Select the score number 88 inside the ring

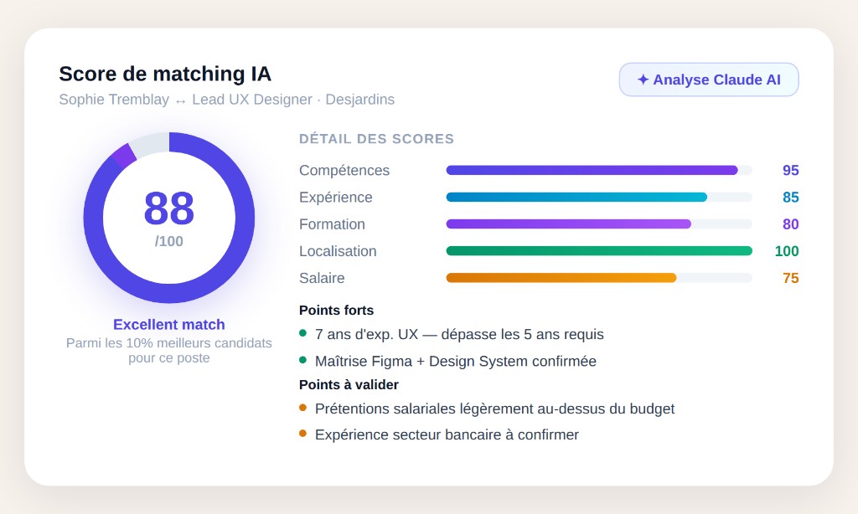point(169,210)
